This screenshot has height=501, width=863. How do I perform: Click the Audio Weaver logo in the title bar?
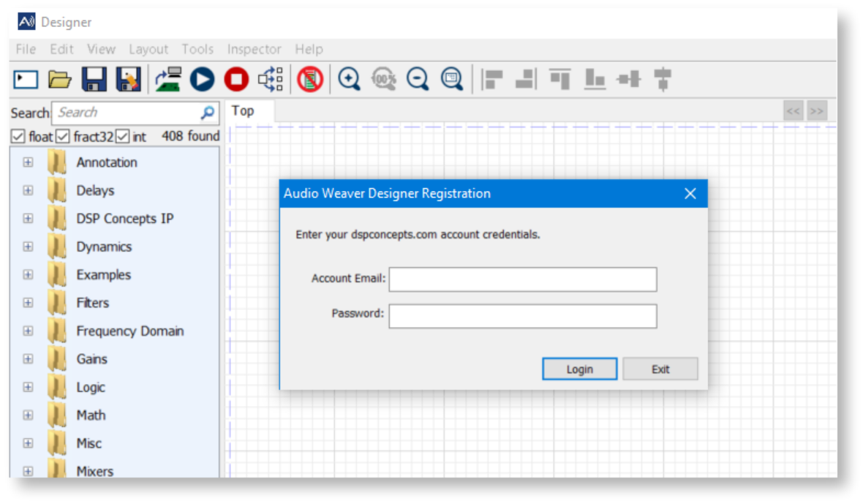26,21
